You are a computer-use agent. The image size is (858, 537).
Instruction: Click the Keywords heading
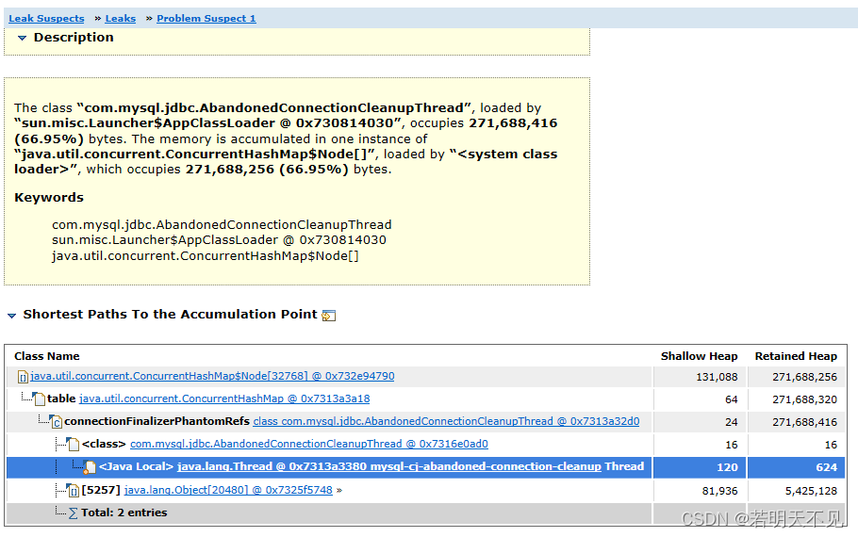(x=49, y=198)
